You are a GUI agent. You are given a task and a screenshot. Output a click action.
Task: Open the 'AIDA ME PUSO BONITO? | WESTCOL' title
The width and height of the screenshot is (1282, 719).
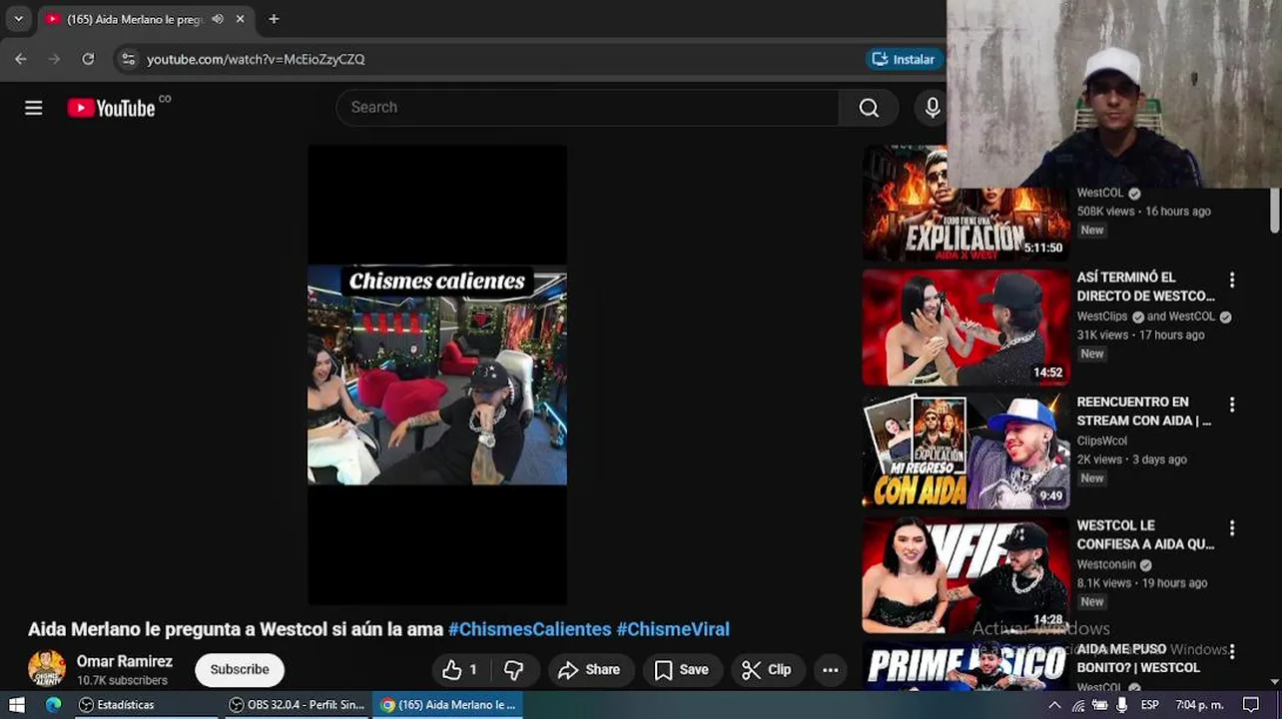tap(1138, 658)
